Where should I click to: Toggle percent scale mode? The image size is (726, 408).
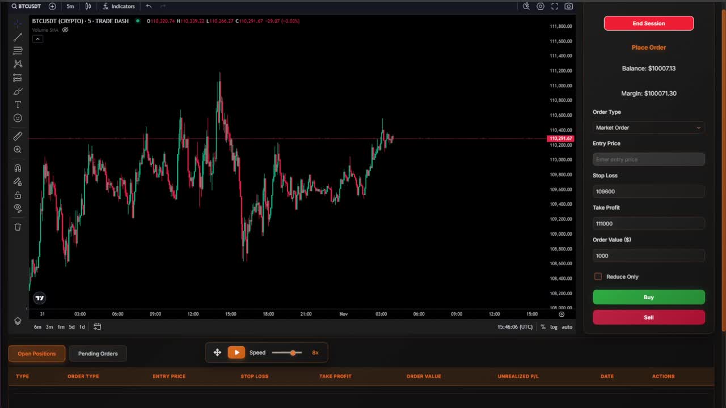tap(543, 327)
